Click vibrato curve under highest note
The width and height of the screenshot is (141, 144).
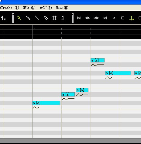coord(98,65)
